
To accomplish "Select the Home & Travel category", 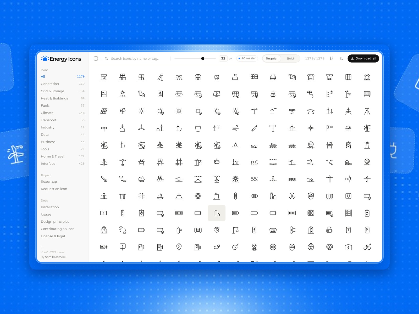I will click(63, 156).
